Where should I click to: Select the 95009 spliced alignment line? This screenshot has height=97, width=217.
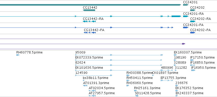point(119,55)
